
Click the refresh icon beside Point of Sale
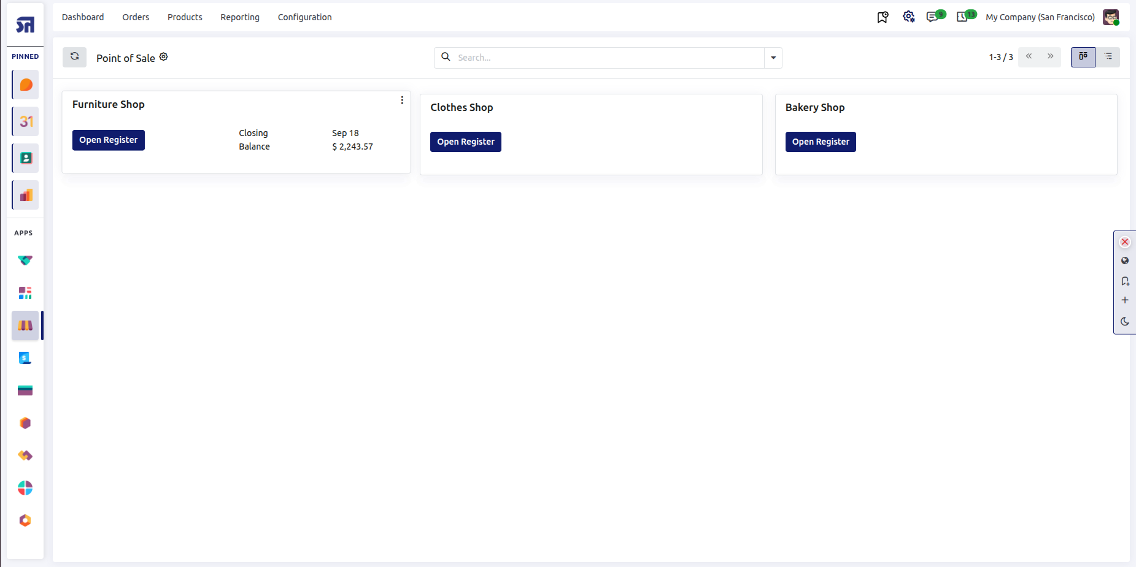click(74, 57)
